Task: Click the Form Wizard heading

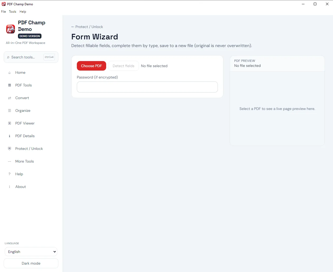Action: (x=95, y=37)
